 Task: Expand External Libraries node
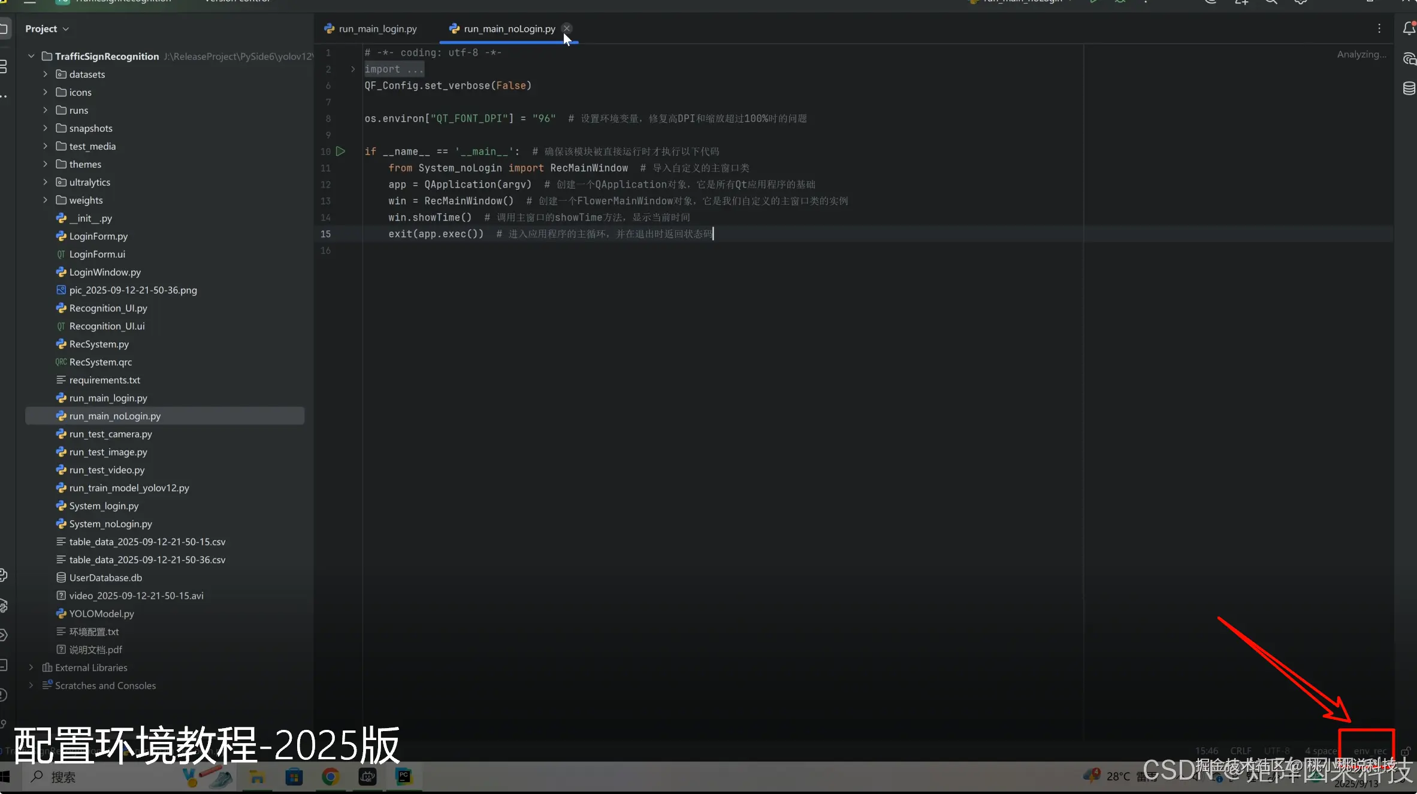tap(31, 668)
